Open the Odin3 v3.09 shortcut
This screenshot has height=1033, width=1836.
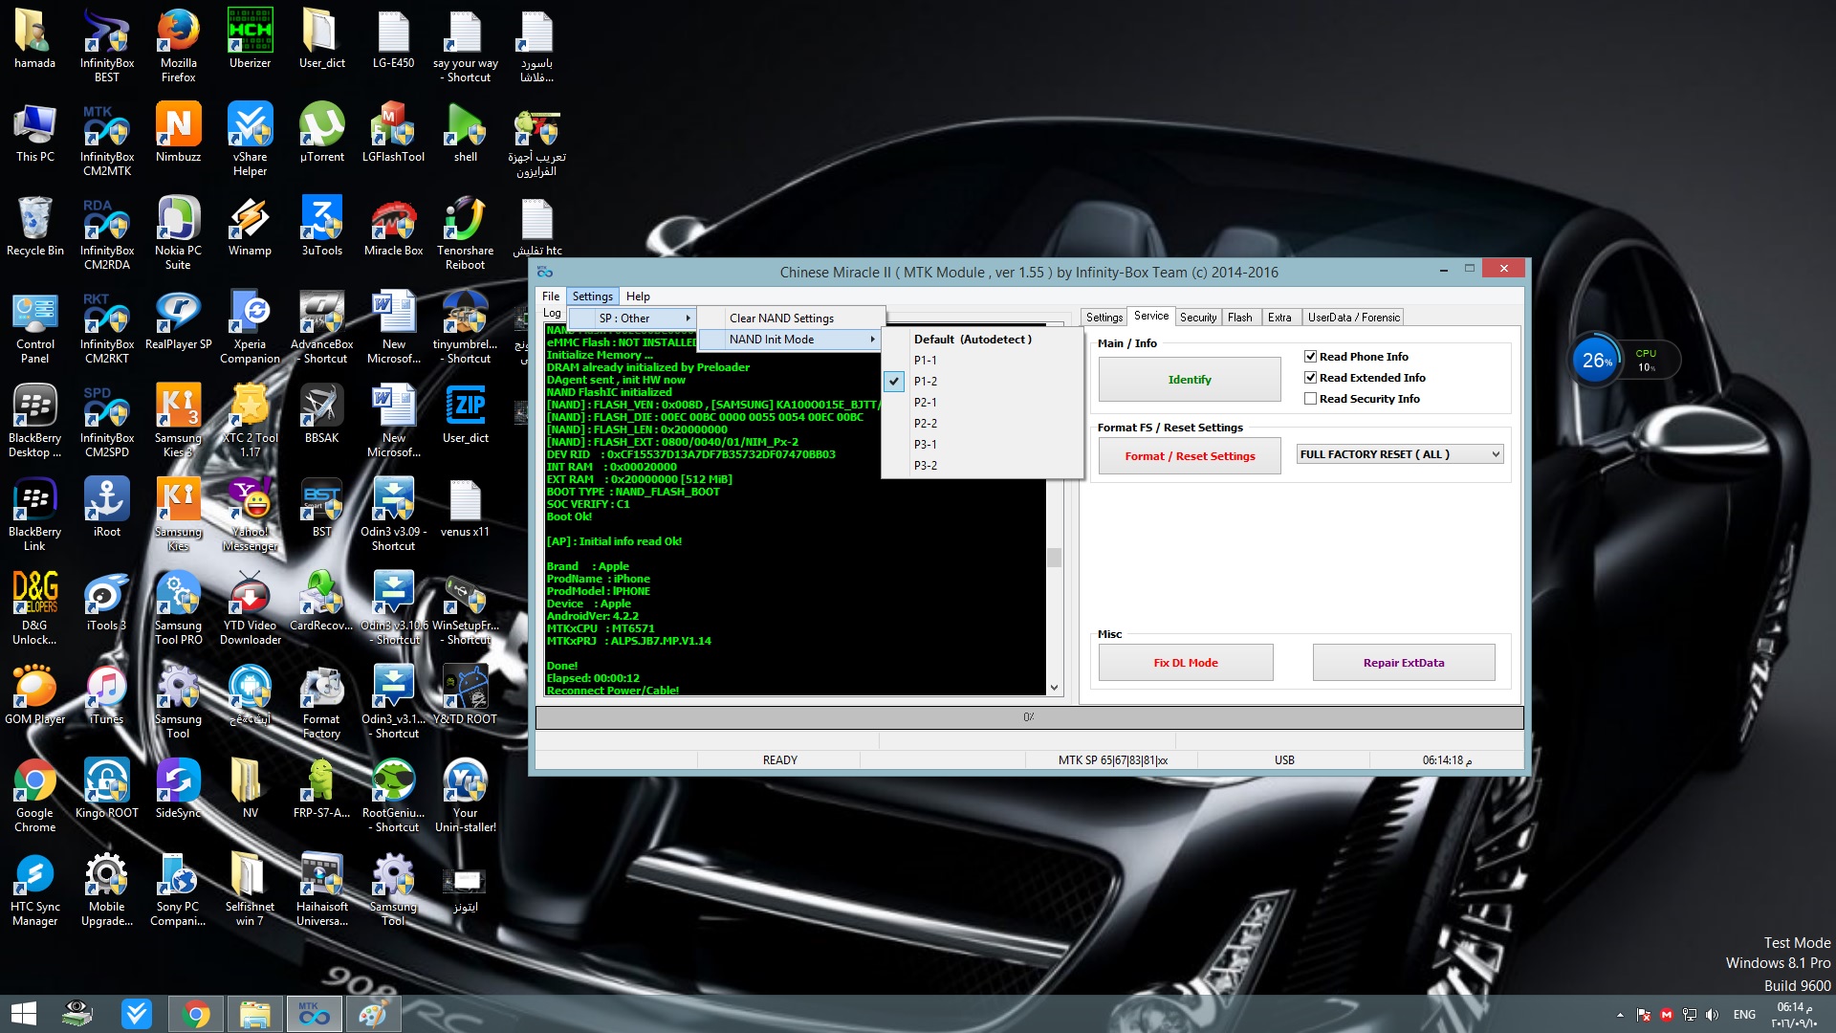point(393,514)
